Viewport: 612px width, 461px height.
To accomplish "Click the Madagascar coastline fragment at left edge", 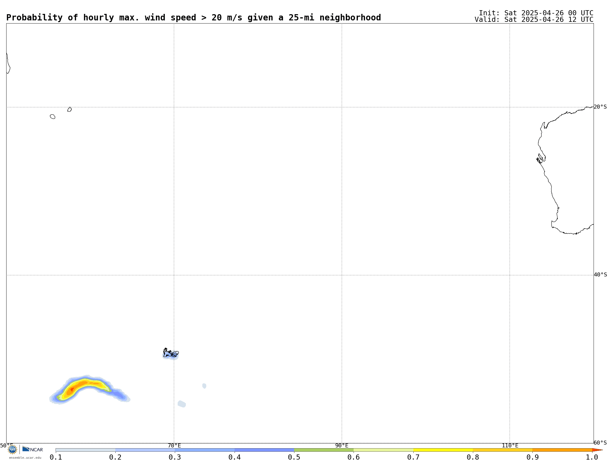I will (8, 63).
